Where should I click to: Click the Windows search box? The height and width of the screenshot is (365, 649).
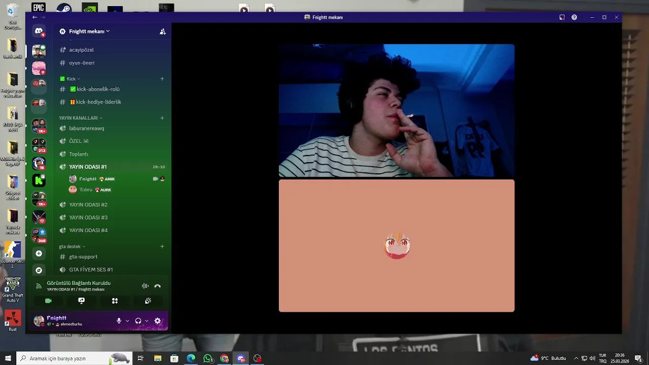[74, 358]
